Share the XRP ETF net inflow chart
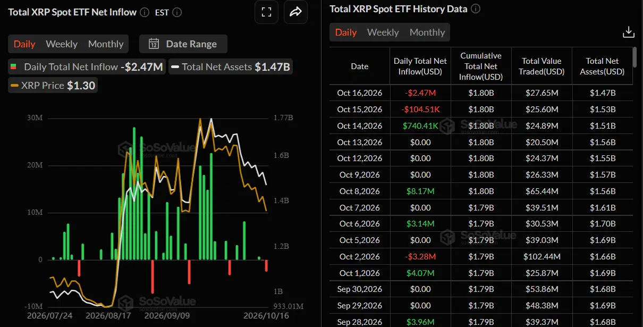643x327 pixels. 295,12
